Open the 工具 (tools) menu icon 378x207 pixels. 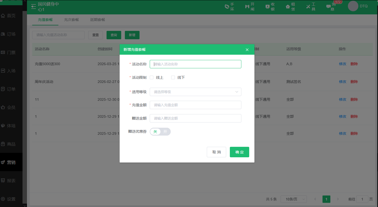pos(310,7)
